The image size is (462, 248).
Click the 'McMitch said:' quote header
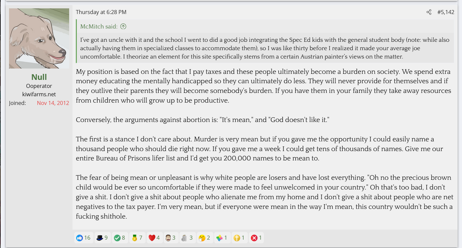coord(99,26)
